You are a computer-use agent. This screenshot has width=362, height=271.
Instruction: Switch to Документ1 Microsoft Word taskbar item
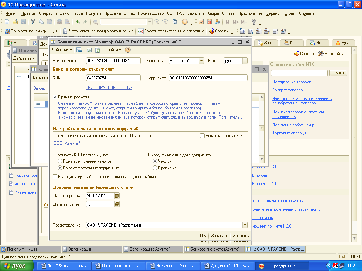coord(173,266)
